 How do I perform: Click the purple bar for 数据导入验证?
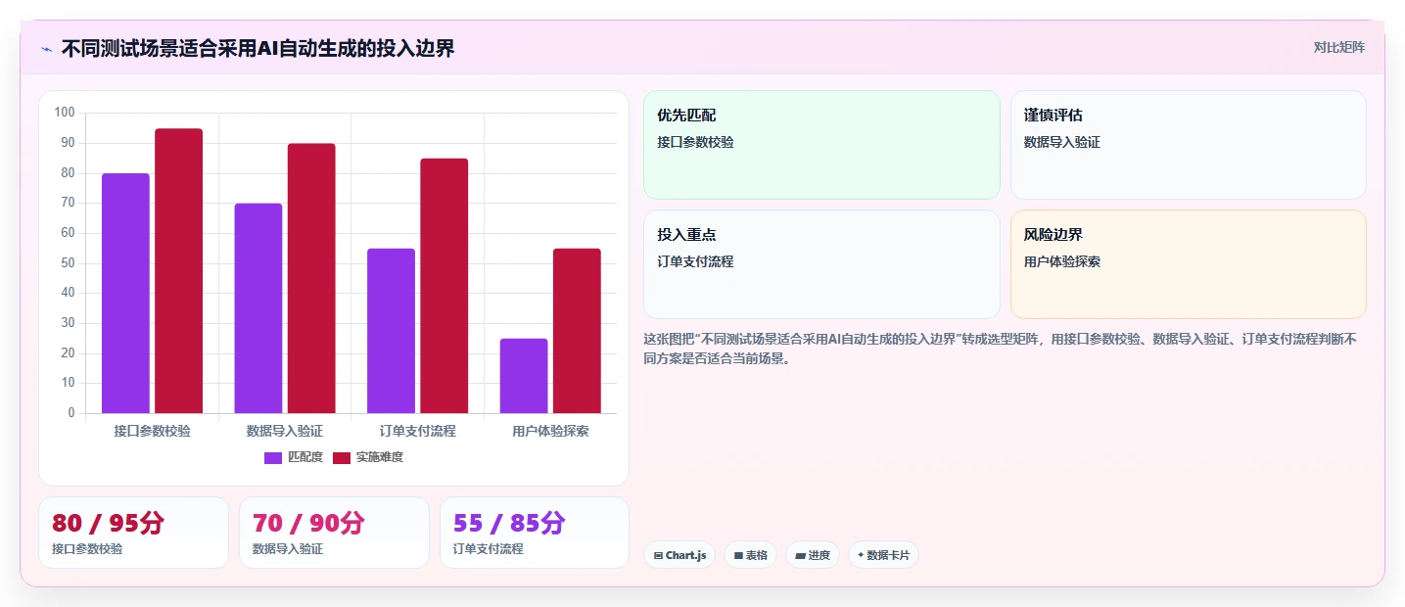tap(258, 308)
